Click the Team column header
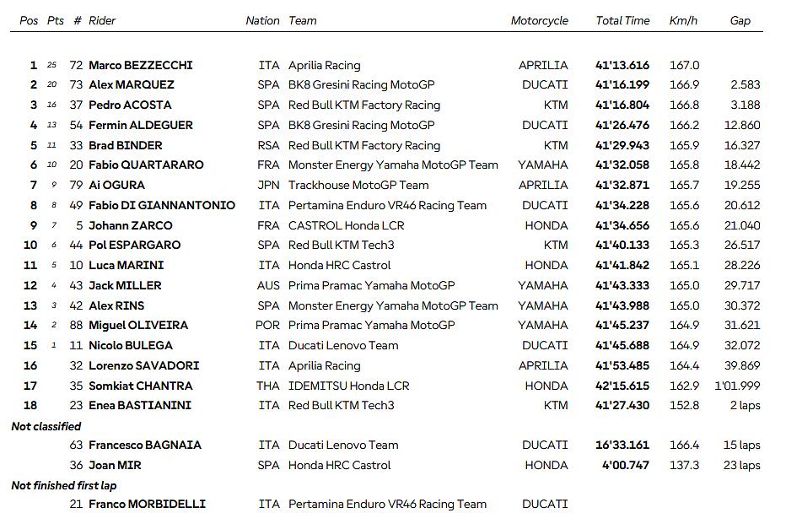The width and height of the screenshot is (786, 513). point(303,21)
